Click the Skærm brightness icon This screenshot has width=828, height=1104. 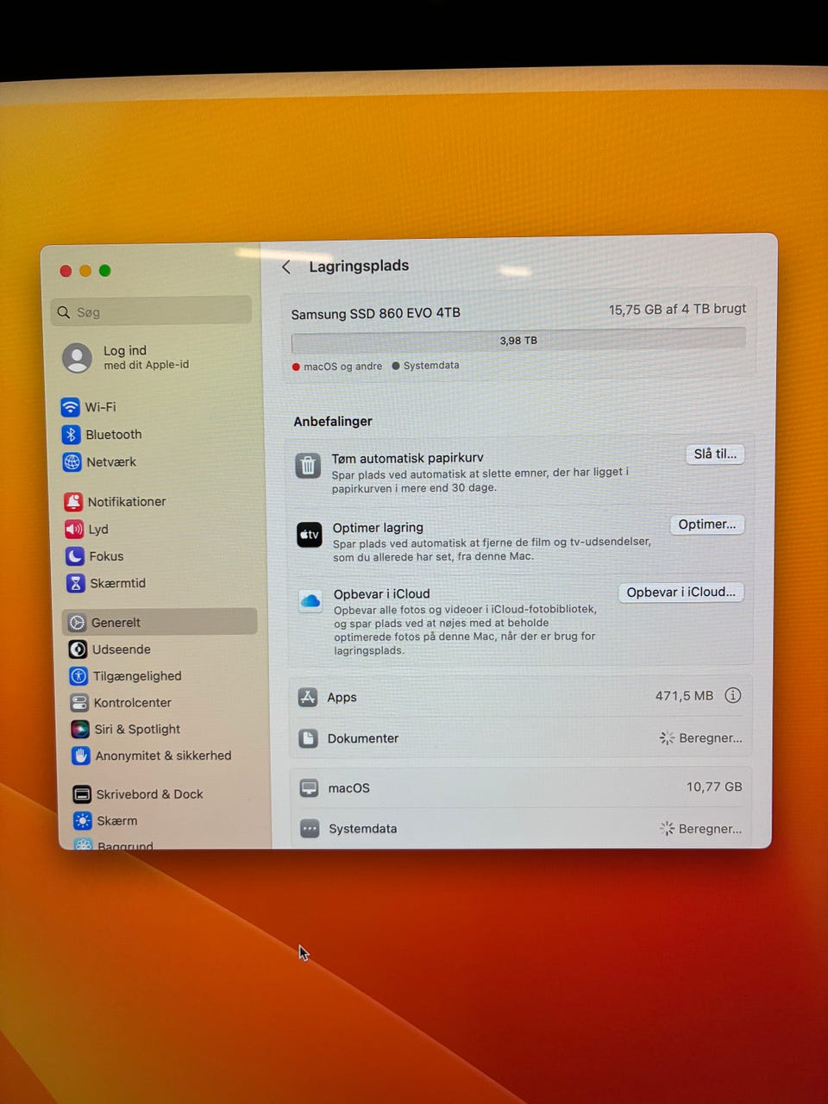[x=83, y=821]
